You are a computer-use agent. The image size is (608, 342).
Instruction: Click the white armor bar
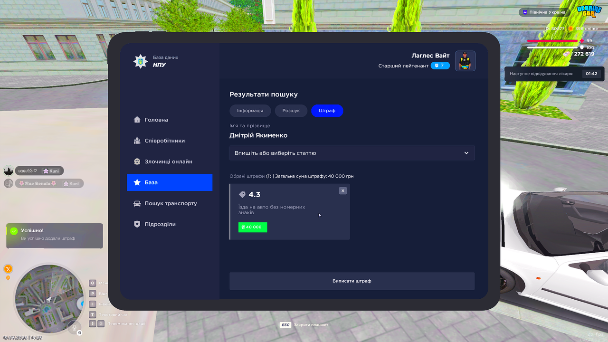click(553, 47)
